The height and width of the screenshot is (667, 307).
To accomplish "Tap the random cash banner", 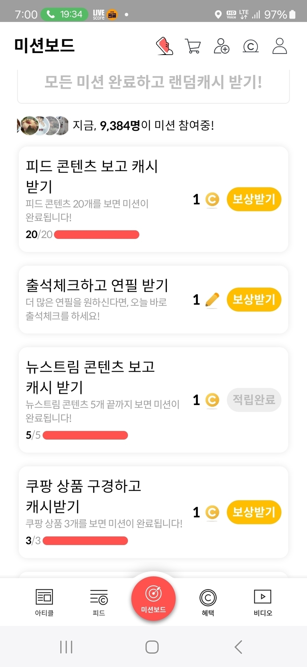I will pos(153,82).
